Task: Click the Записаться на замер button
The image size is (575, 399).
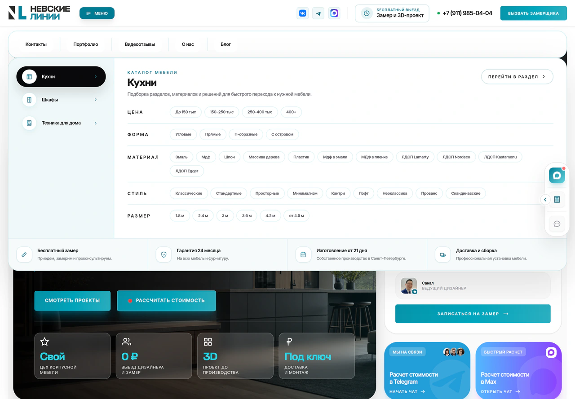Action: pyautogui.click(x=473, y=314)
